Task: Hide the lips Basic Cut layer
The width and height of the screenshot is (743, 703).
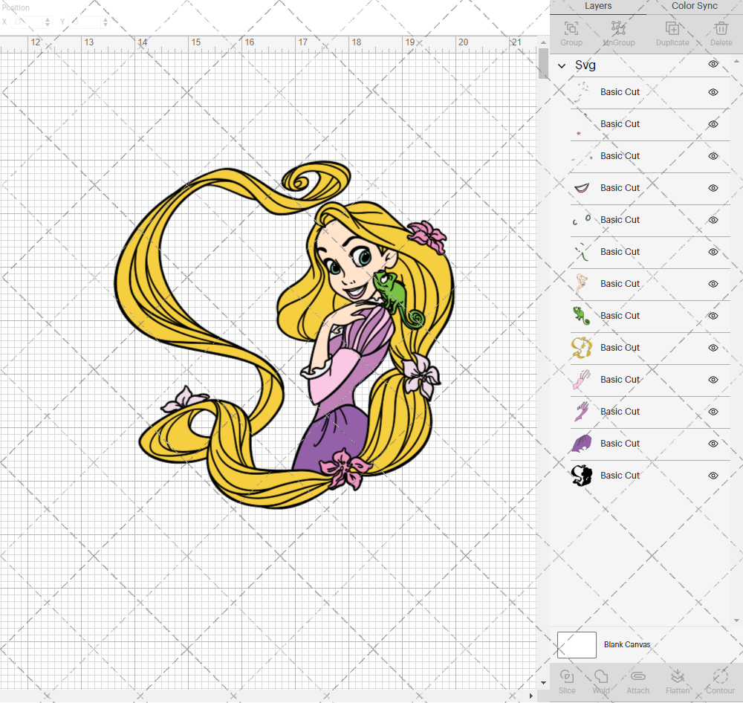Action: point(713,188)
